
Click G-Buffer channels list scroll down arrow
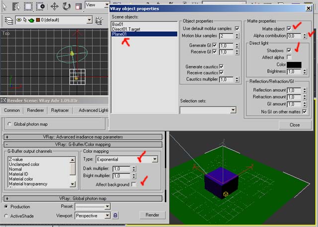73,184
